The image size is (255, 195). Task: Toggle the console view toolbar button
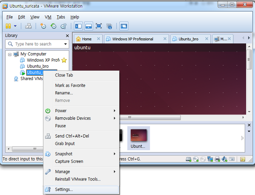(124, 26)
